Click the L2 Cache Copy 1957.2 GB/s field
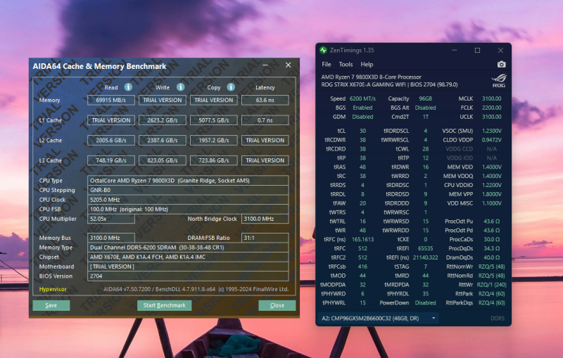This screenshot has height=358, width=563. (214, 140)
